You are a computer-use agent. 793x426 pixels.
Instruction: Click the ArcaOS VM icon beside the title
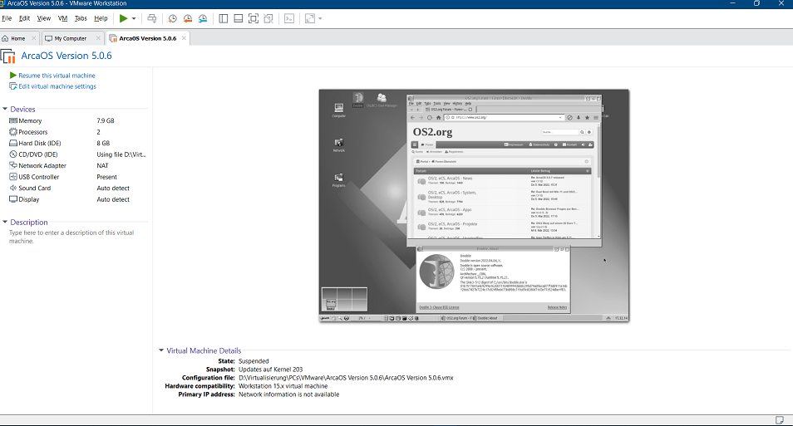tap(8, 56)
